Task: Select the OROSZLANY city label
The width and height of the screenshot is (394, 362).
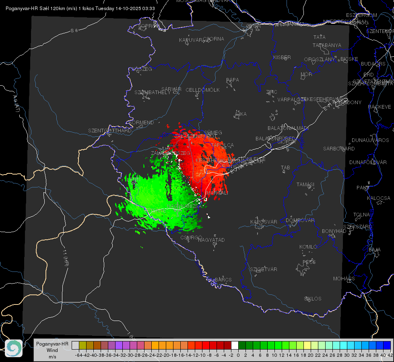Action: click(x=320, y=59)
